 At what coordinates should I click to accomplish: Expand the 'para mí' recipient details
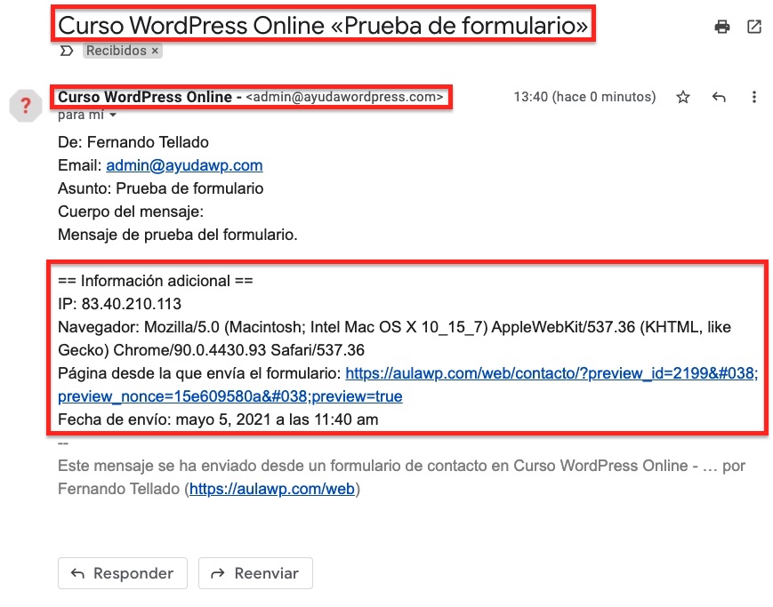(x=113, y=116)
